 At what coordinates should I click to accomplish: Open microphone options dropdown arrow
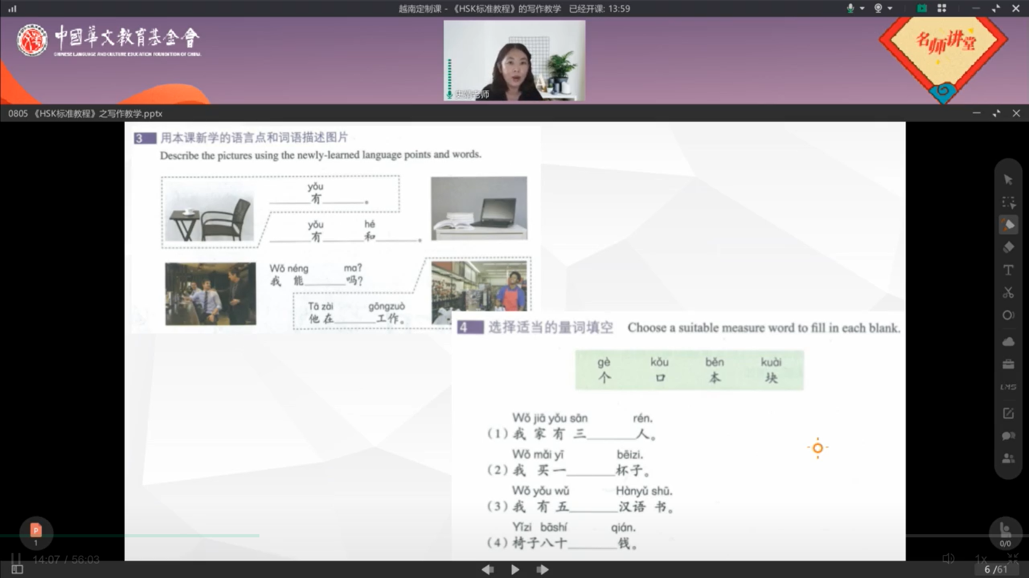[x=862, y=9]
